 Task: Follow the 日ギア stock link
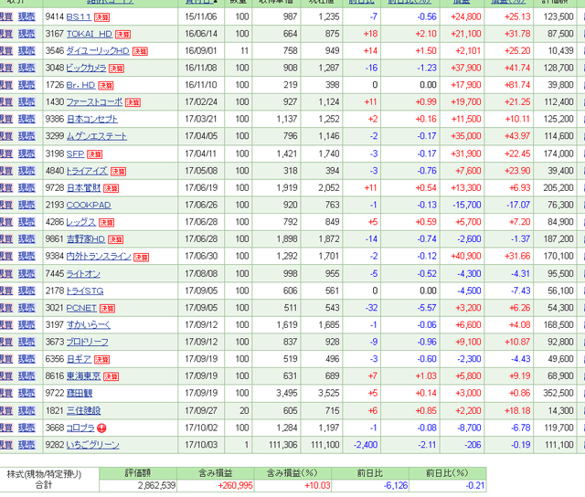pyautogui.click(x=79, y=359)
